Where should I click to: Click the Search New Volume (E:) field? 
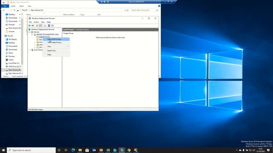pyautogui.click(x=145, y=10)
